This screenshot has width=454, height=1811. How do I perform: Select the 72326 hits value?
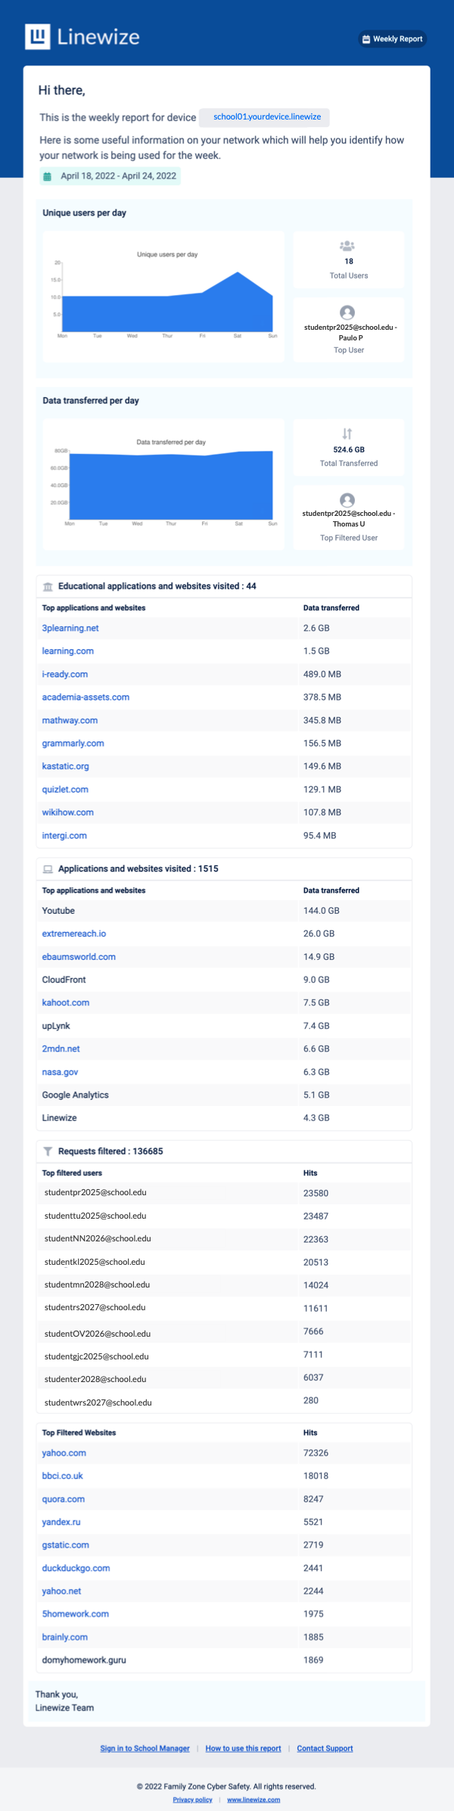316,1454
